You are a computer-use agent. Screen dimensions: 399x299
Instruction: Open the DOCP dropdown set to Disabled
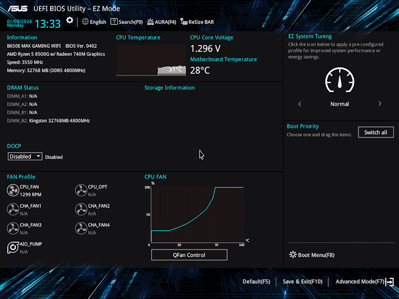25,156
